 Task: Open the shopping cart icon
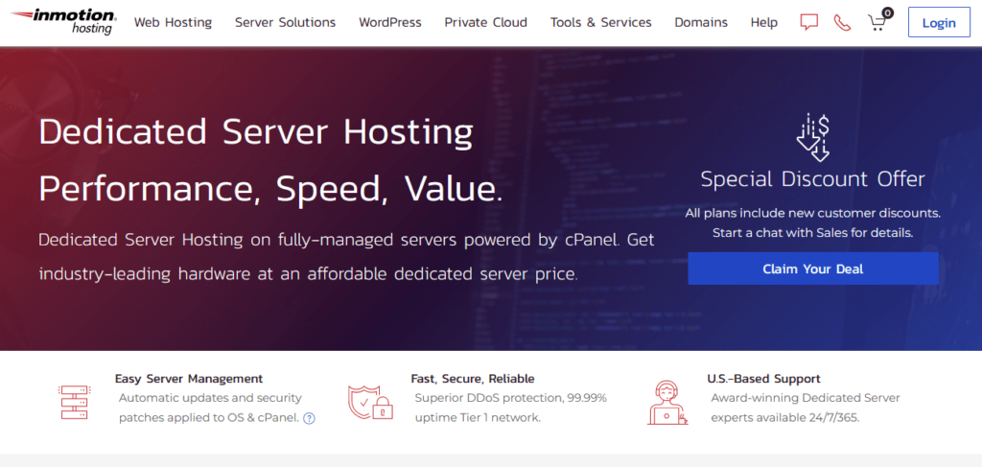(877, 24)
